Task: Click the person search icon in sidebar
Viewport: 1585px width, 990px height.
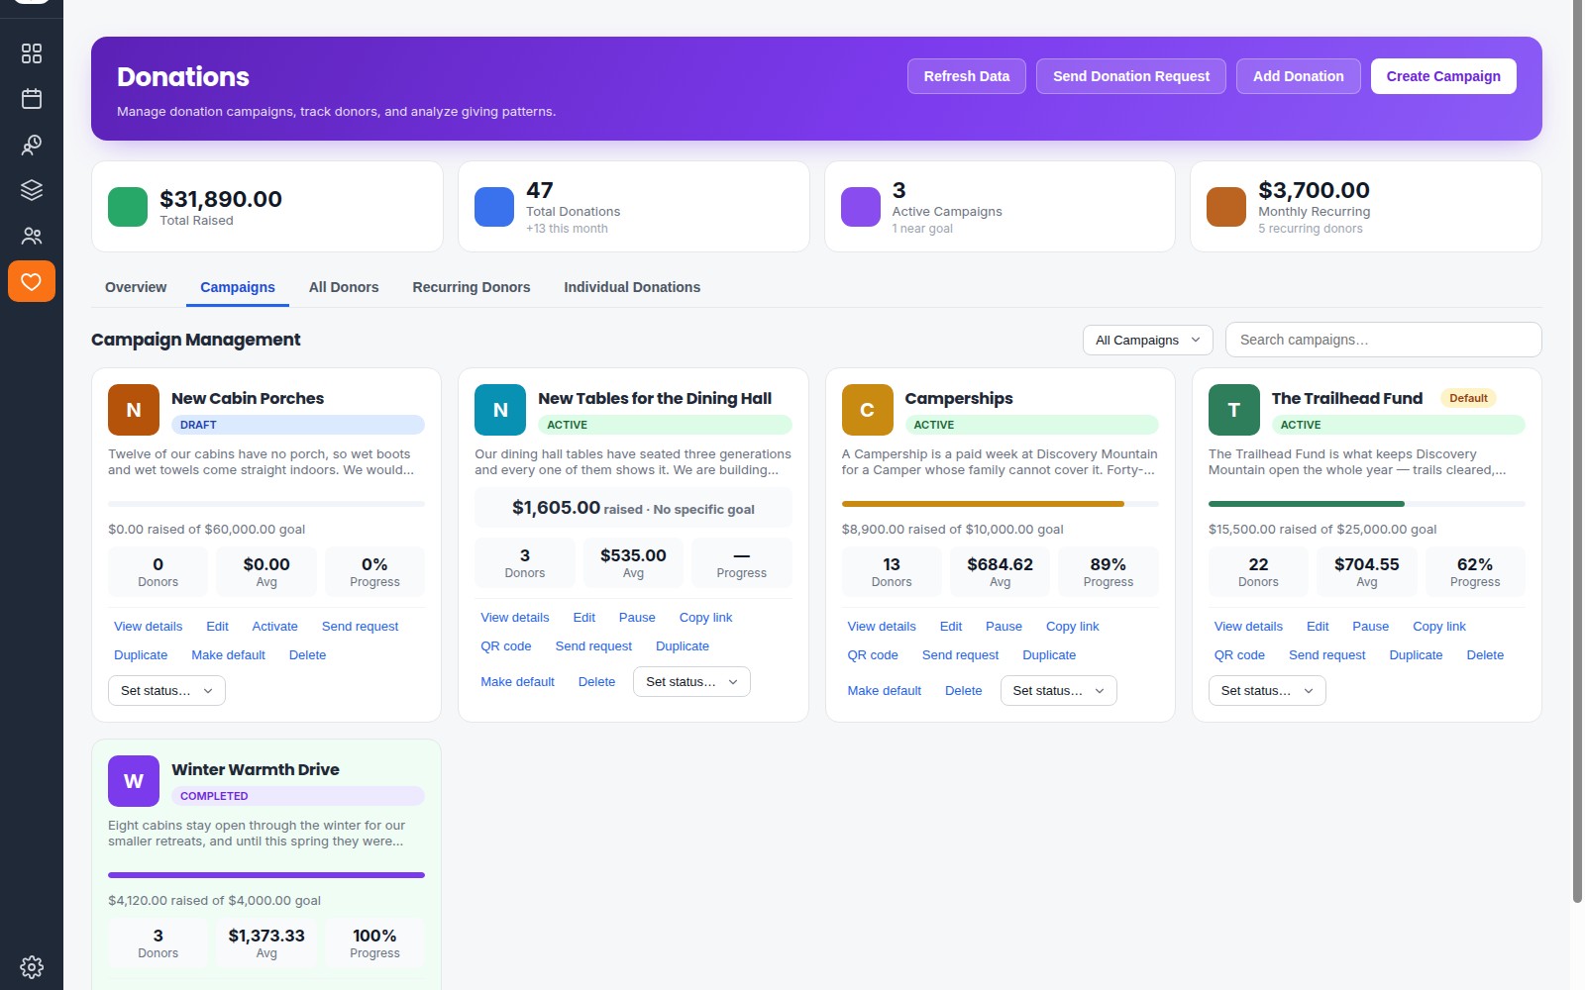Action: [32, 145]
